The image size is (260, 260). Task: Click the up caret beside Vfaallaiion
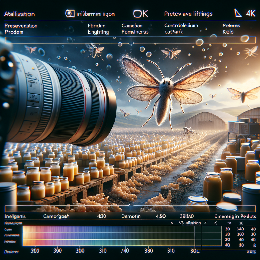point(172,223)
